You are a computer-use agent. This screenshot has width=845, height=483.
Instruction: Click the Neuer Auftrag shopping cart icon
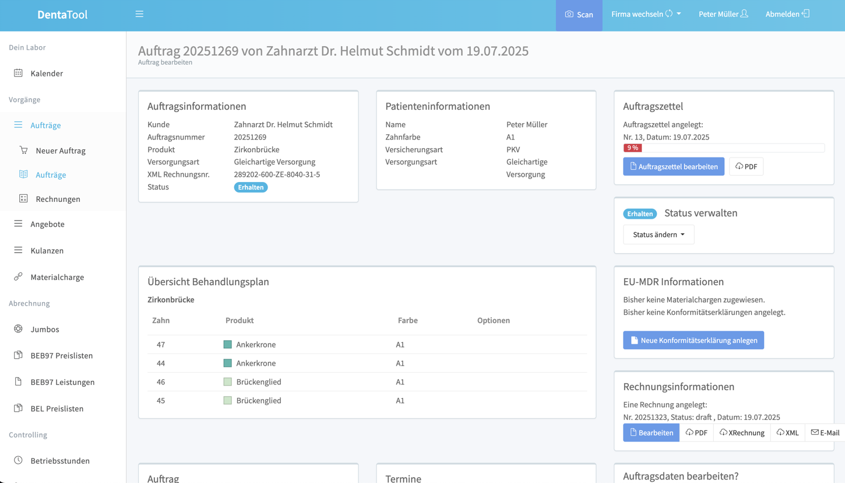(x=23, y=150)
